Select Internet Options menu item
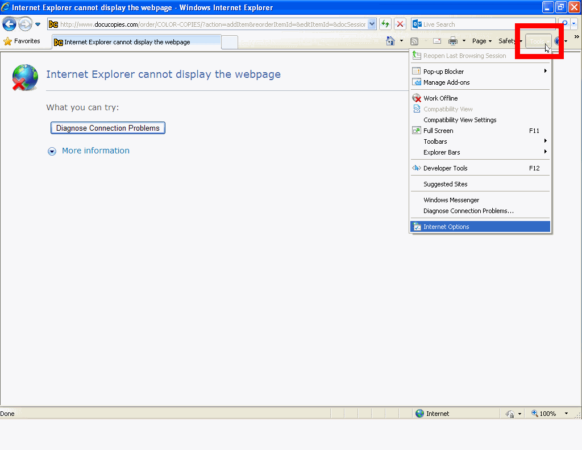Image resolution: width=582 pixels, height=450 pixels. coord(480,227)
